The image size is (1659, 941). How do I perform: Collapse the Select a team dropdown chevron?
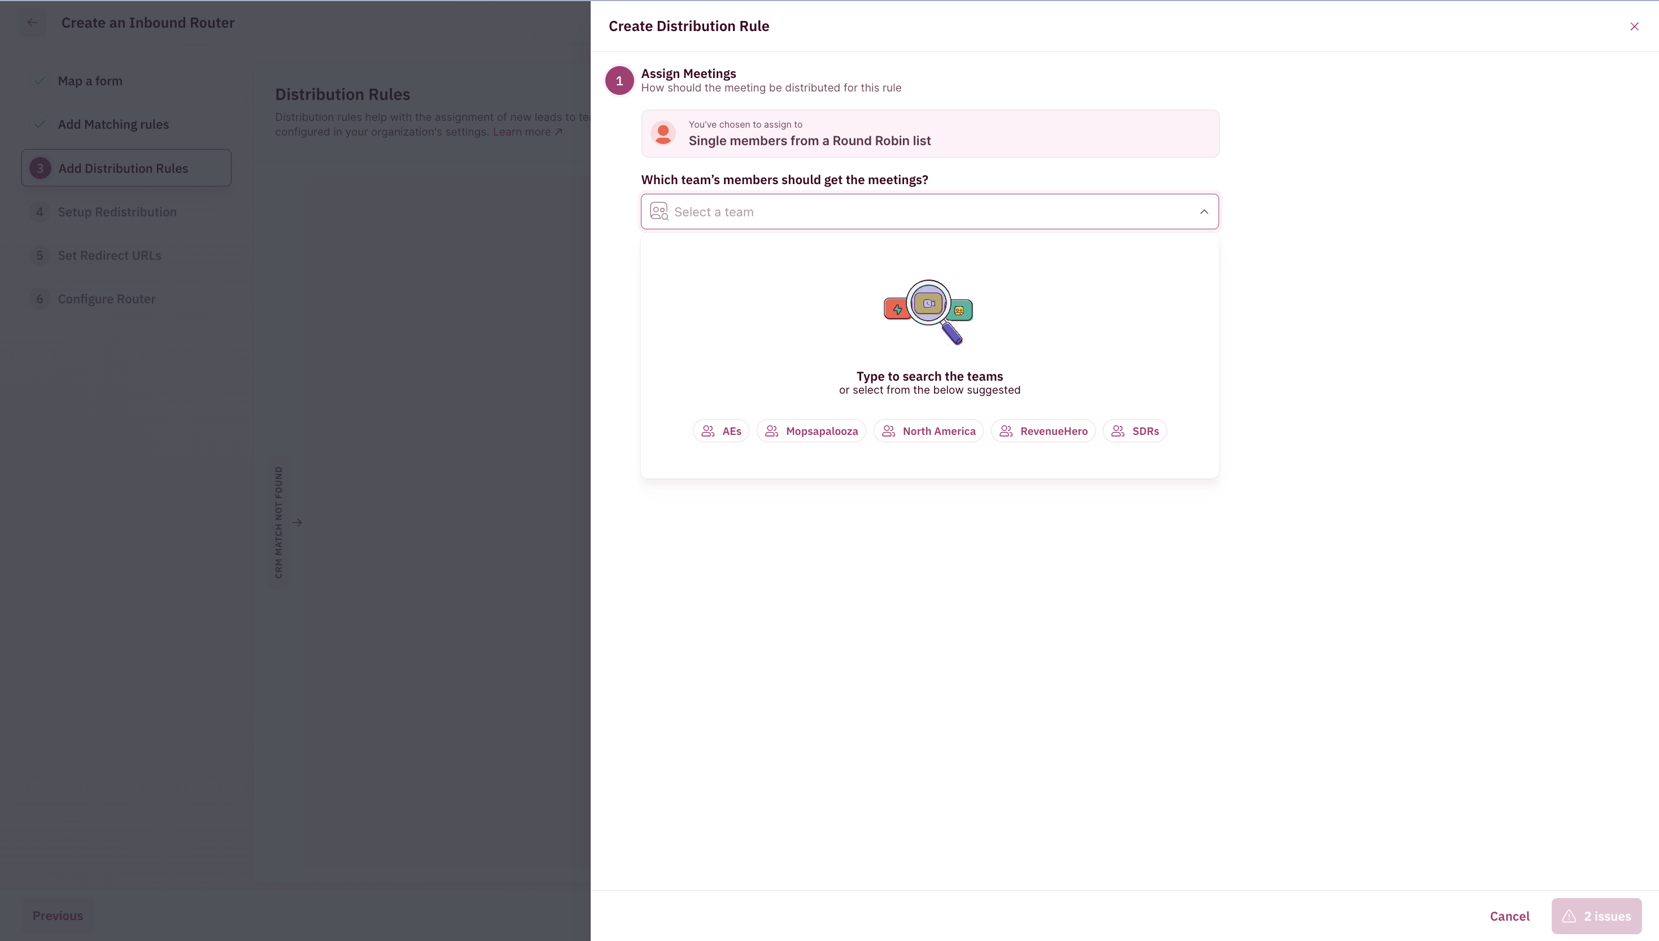click(1203, 211)
